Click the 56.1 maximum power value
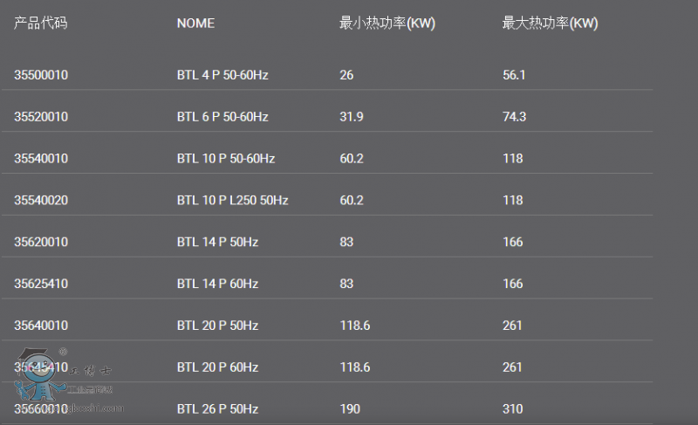The image size is (698, 425). click(x=514, y=75)
